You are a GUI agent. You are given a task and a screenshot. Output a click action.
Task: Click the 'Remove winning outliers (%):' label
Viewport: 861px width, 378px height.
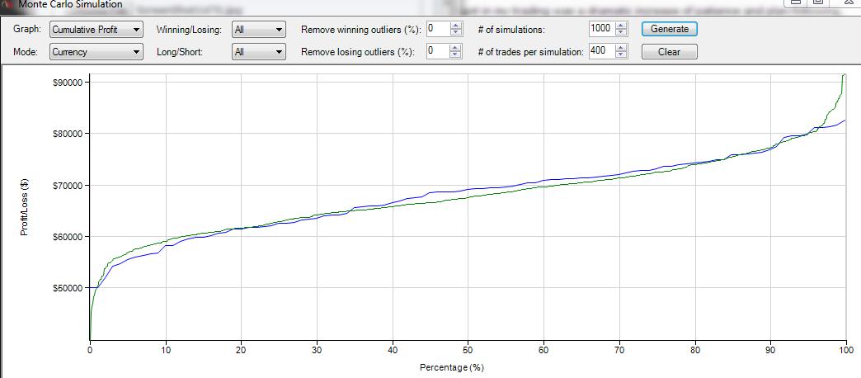pos(360,30)
